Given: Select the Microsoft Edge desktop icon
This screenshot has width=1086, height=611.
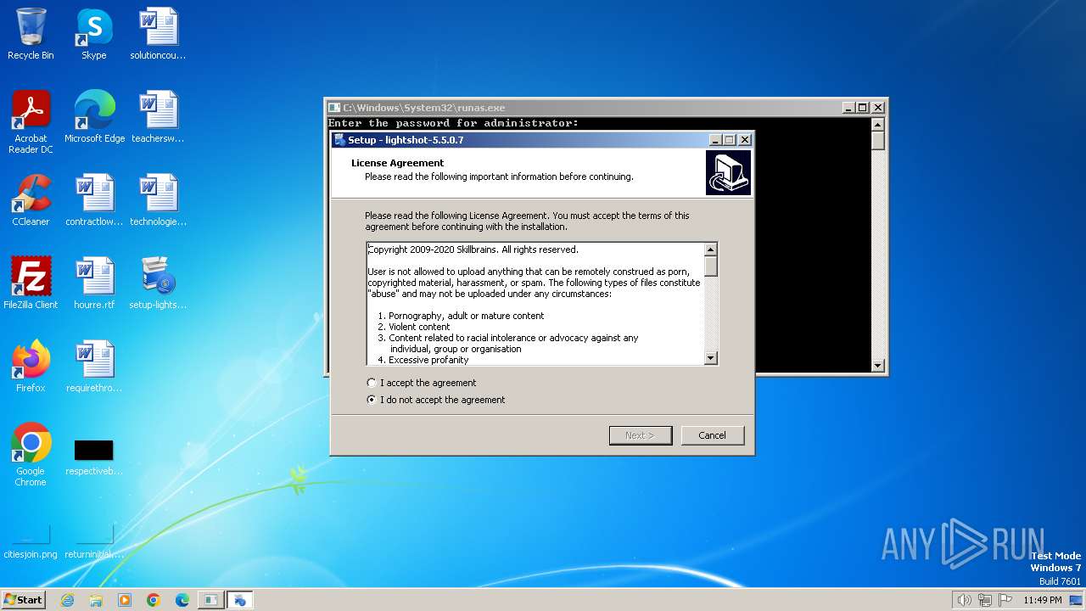Looking at the screenshot, I should 94,117.
